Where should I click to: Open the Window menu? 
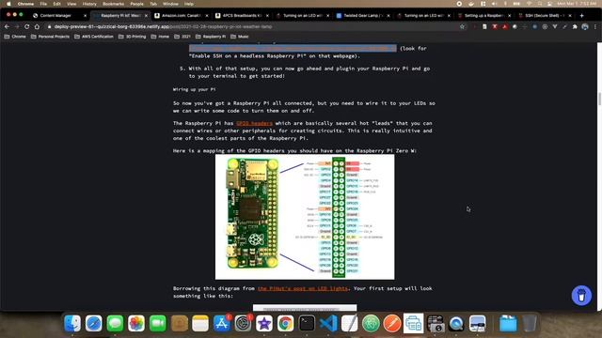pos(170,4)
